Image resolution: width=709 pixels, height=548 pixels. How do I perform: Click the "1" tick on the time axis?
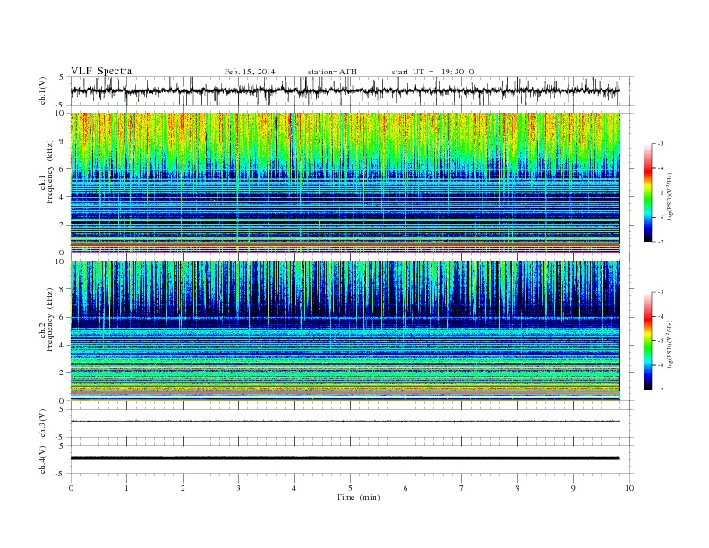coord(126,488)
